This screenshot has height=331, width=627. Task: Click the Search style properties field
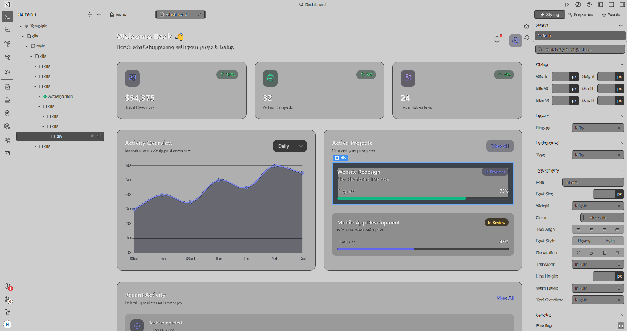click(x=580, y=49)
